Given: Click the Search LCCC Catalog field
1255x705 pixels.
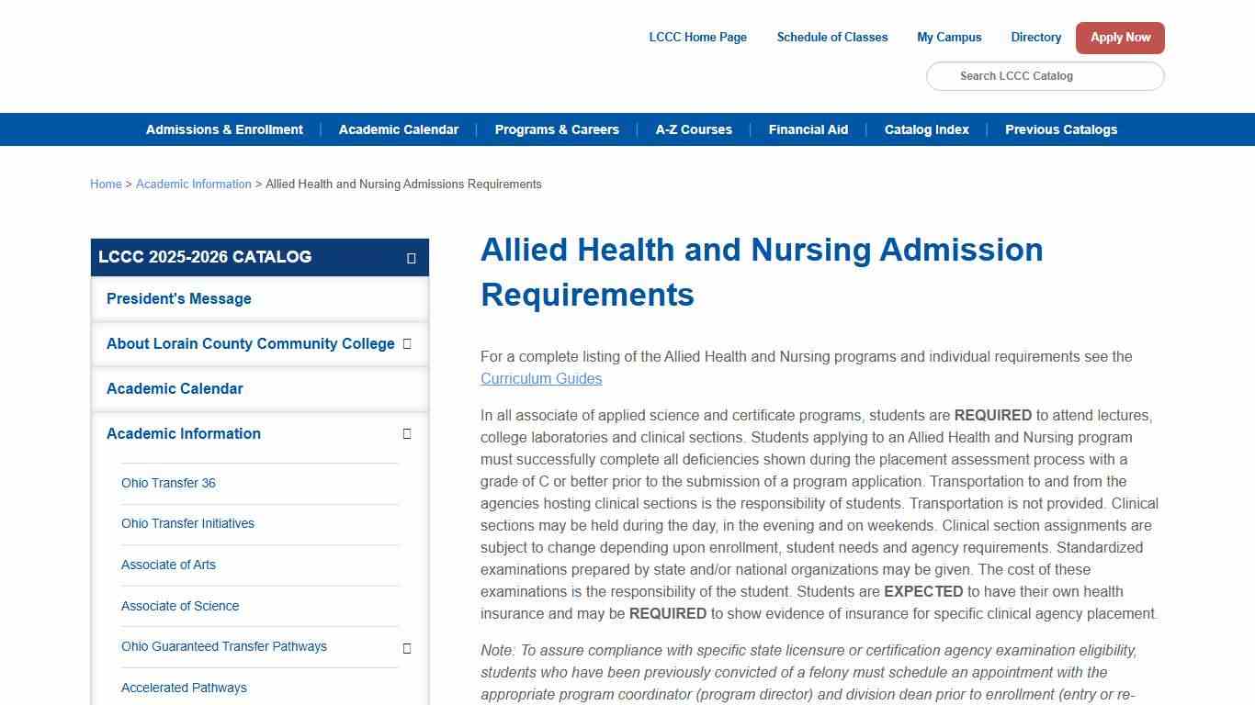Looking at the screenshot, I should 1045,76.
